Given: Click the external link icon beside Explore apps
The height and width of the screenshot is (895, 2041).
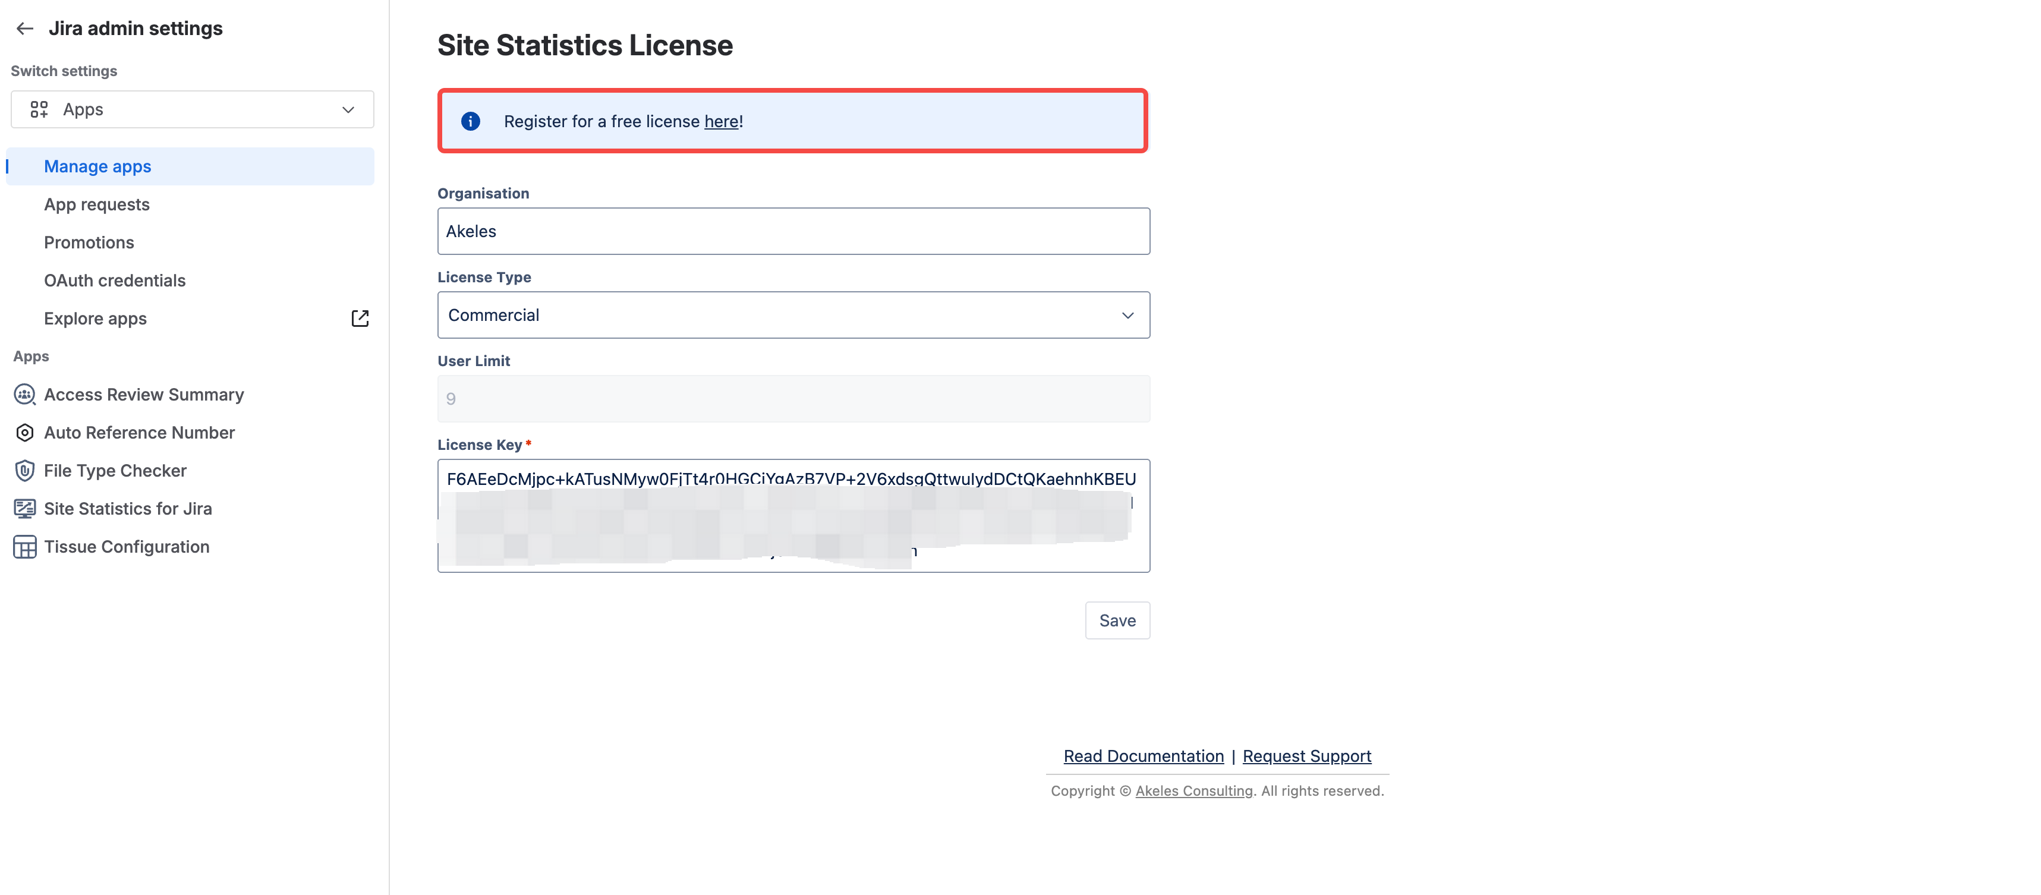Looking at the screenshot, I should coord(360,319).
